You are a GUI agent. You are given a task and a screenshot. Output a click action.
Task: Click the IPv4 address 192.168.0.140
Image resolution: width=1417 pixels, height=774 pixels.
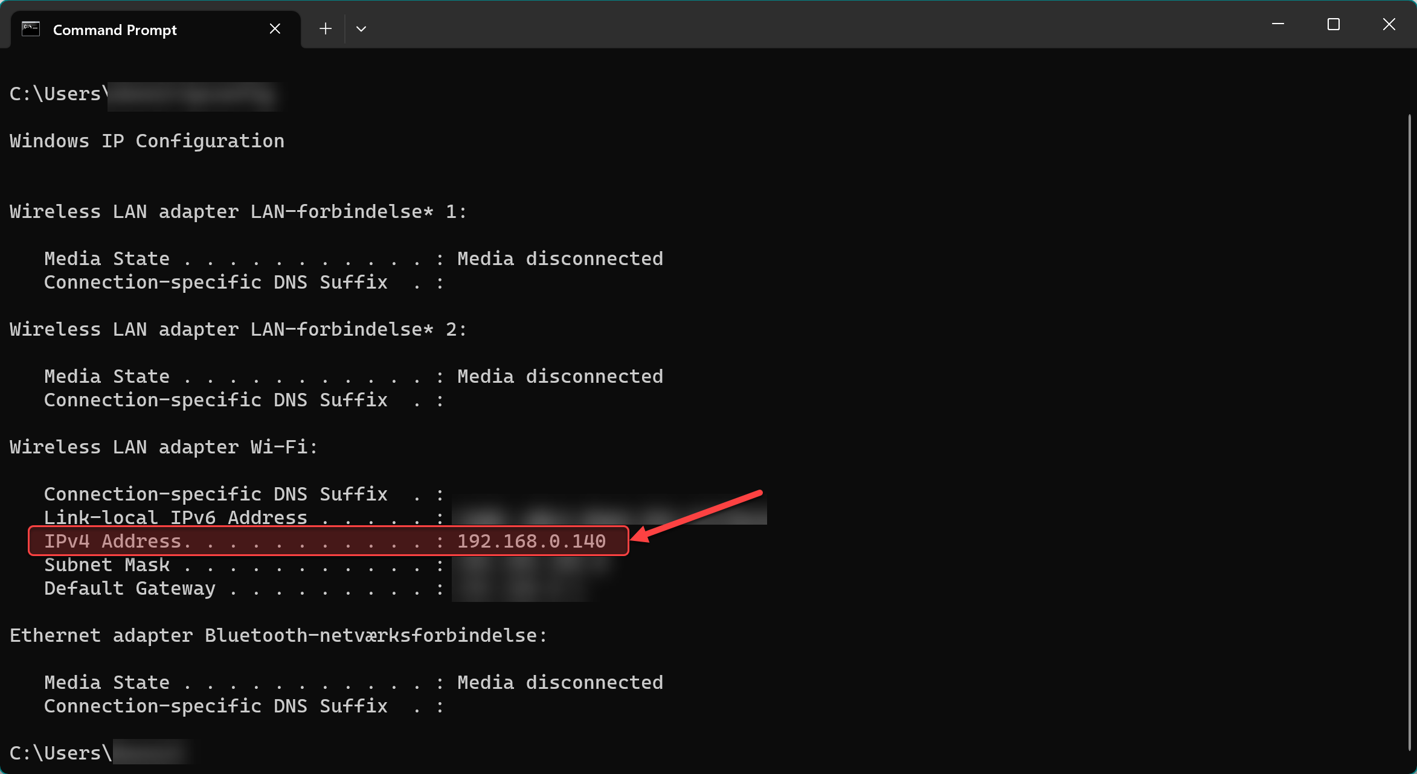532,541
